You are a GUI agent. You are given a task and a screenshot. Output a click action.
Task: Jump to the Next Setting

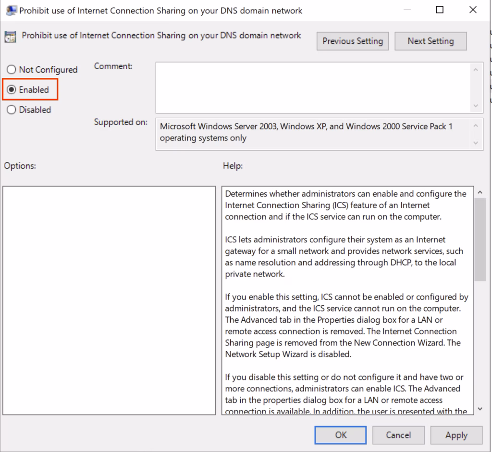(430, 41)
